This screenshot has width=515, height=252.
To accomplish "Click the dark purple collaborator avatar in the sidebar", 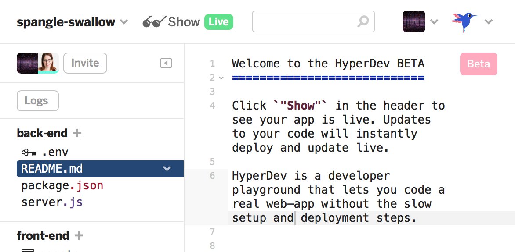I will coord(27,63).
